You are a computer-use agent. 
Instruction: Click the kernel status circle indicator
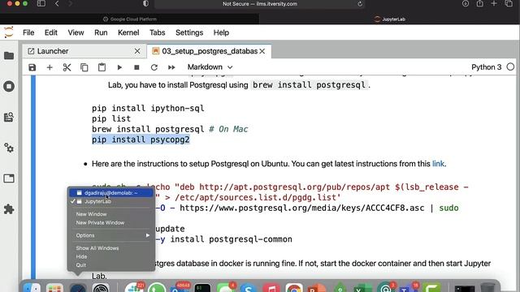coord(510,67)
